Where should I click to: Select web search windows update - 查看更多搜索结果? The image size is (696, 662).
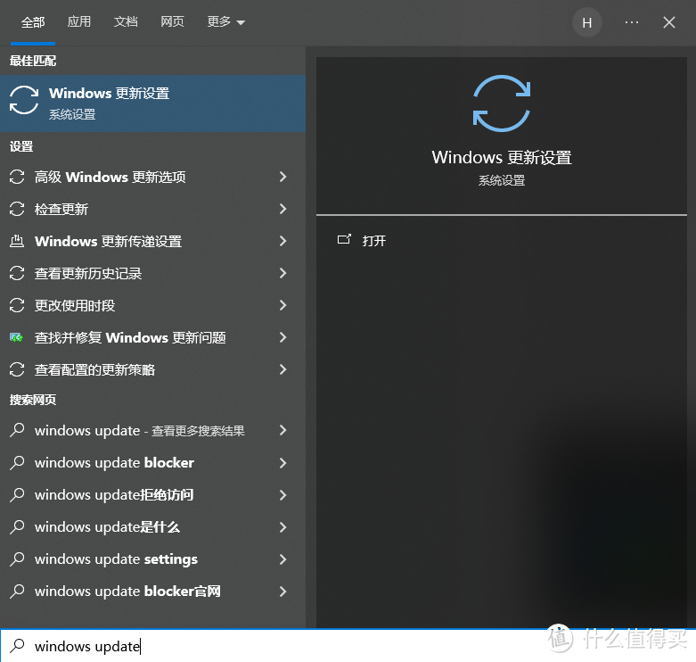[152, 431]
